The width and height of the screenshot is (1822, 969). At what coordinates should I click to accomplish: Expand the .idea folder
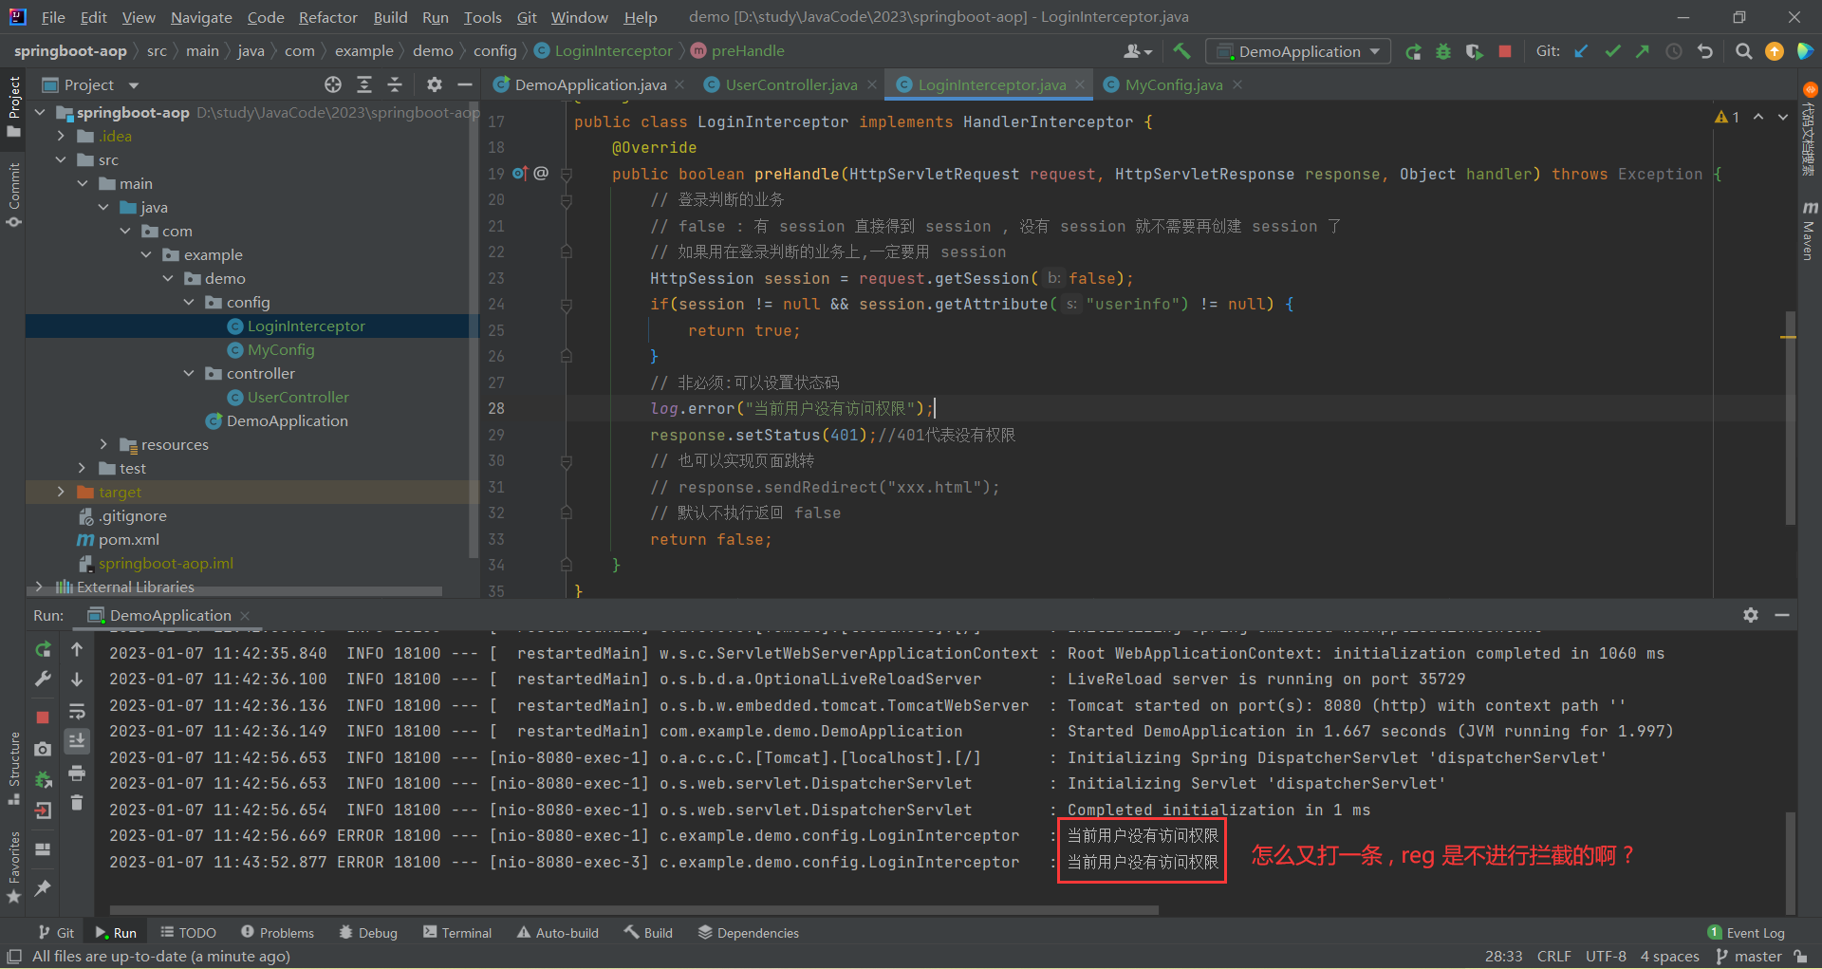click(x=62, y=137)
